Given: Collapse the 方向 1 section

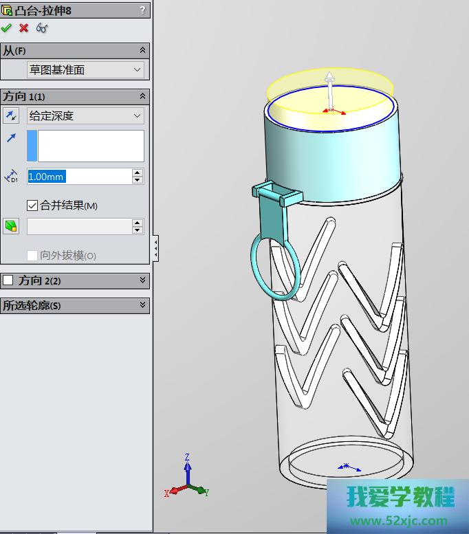Looking at the screenshot, I should 142,96.
